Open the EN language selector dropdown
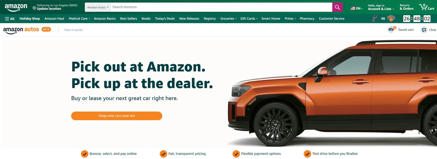437x159 pixels. [x=356, y=9]
